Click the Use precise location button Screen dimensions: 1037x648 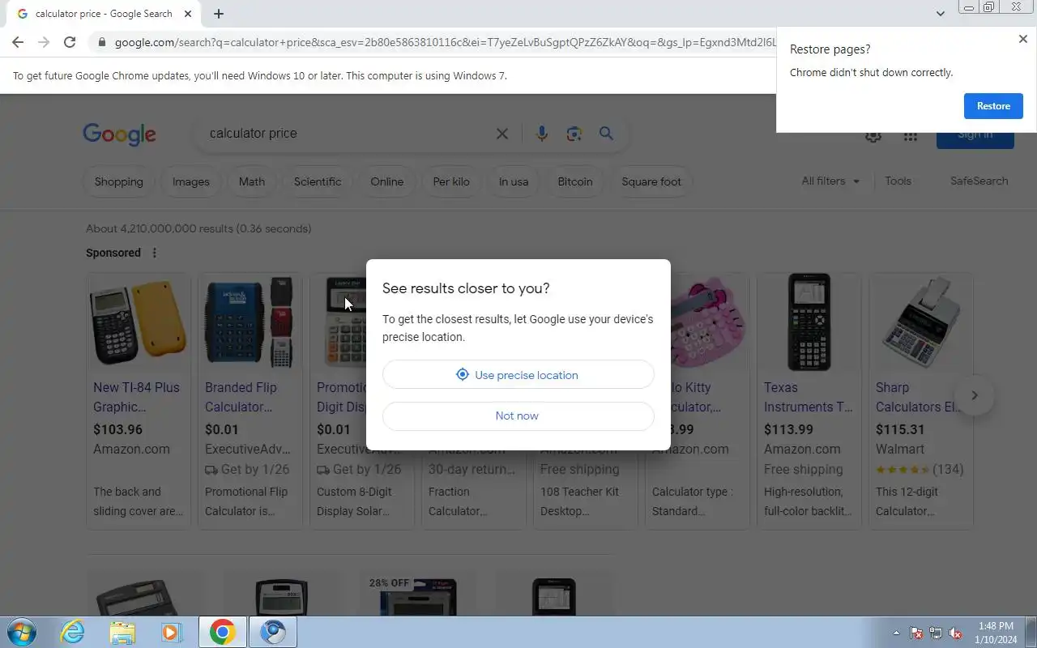518,374
